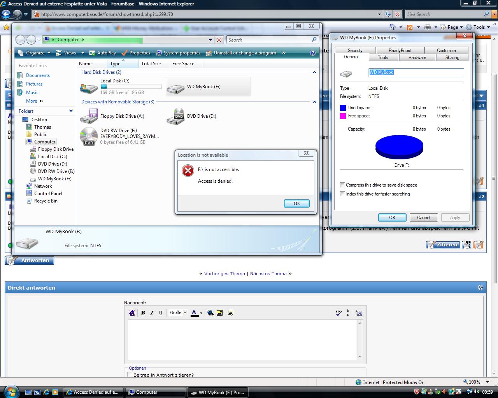Click the Nachricht message text area

(x=243, y=339)
